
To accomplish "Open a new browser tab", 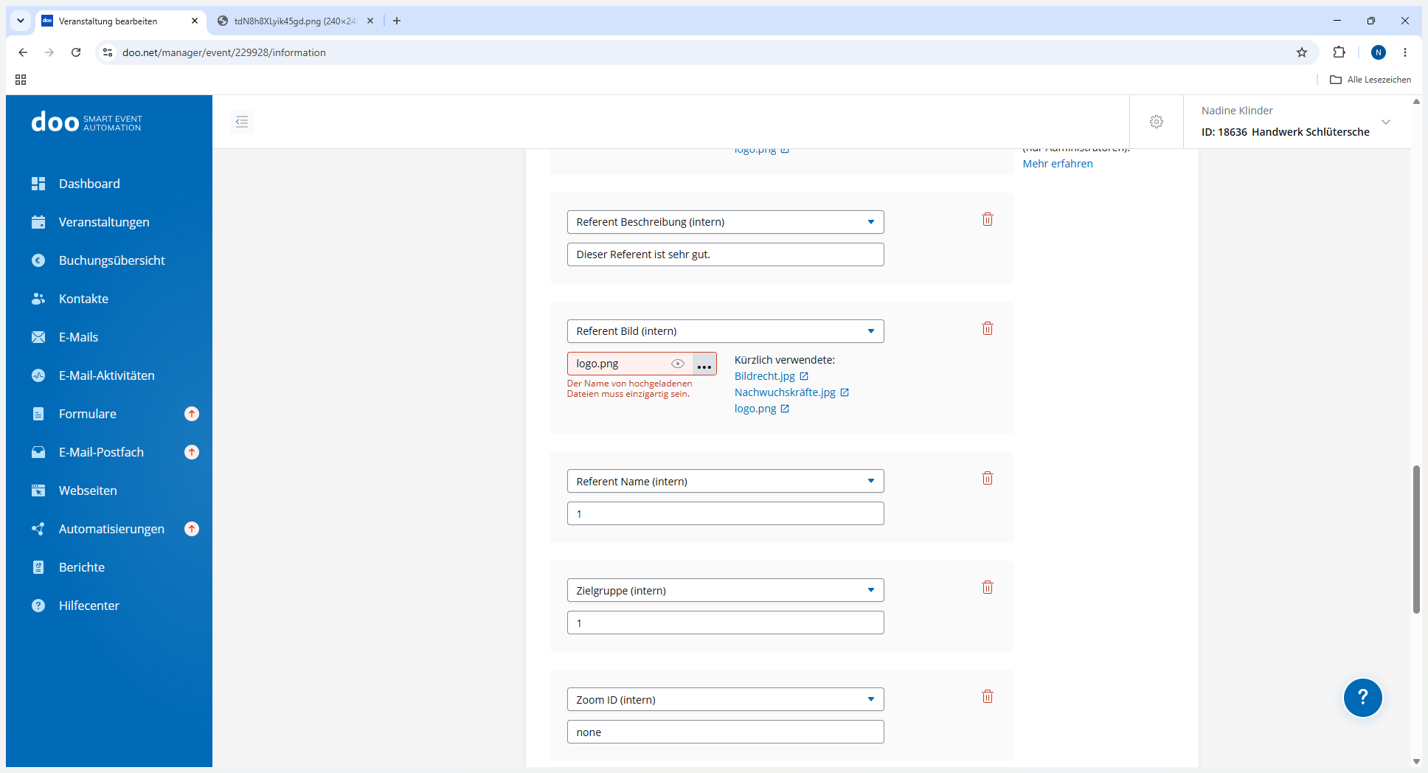I will click(397, 21).
